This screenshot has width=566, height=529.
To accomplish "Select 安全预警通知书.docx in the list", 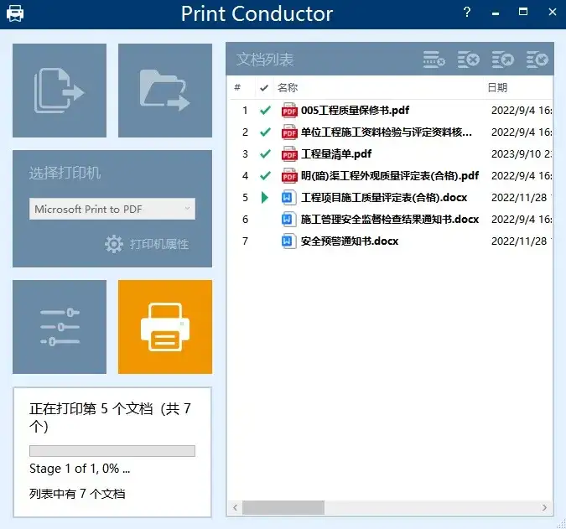I will 350,241.
